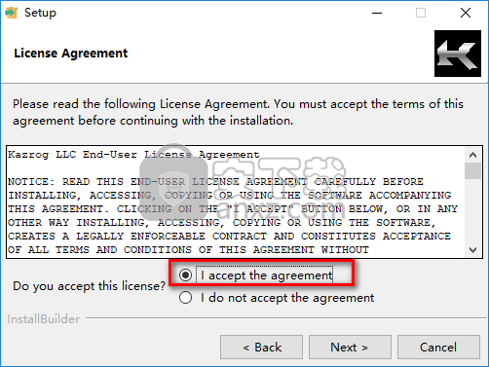Click the license text scroll down arrow

[x=472, y=250]
